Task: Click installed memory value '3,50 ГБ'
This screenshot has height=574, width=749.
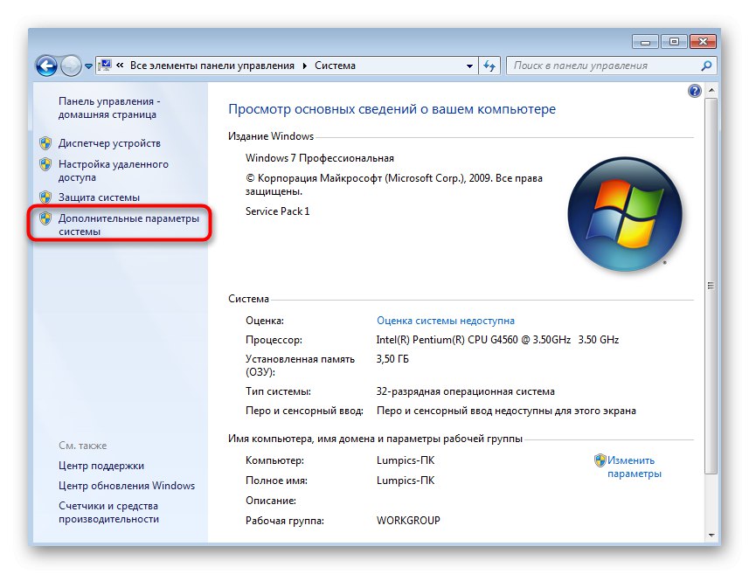Action: click(x=392, y=358)
